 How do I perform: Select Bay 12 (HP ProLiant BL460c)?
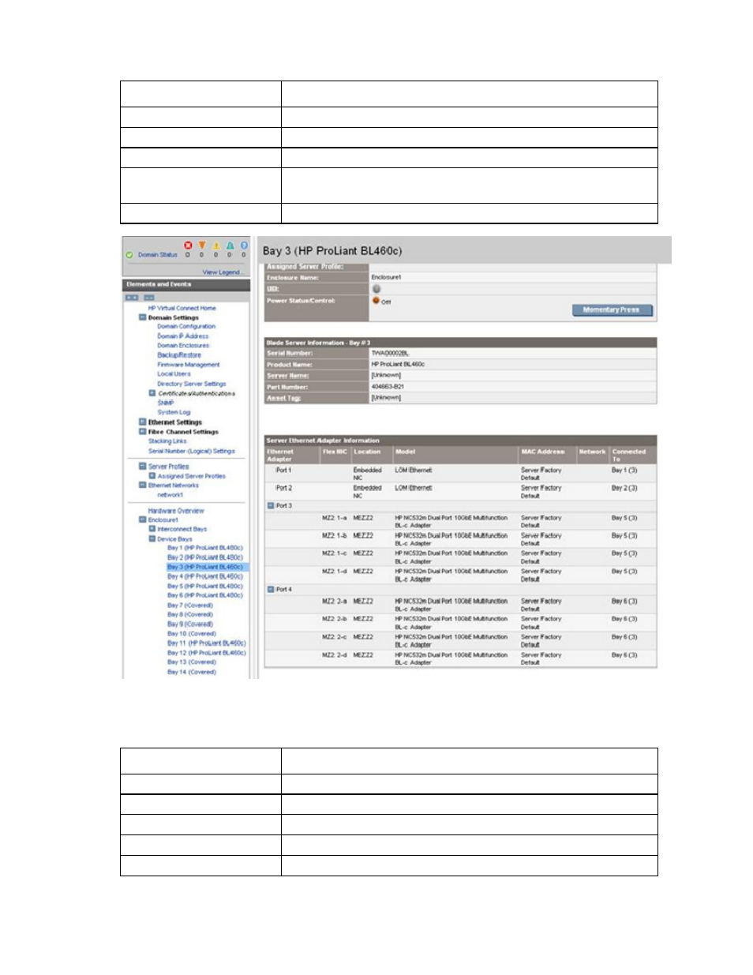coord(207,653)
